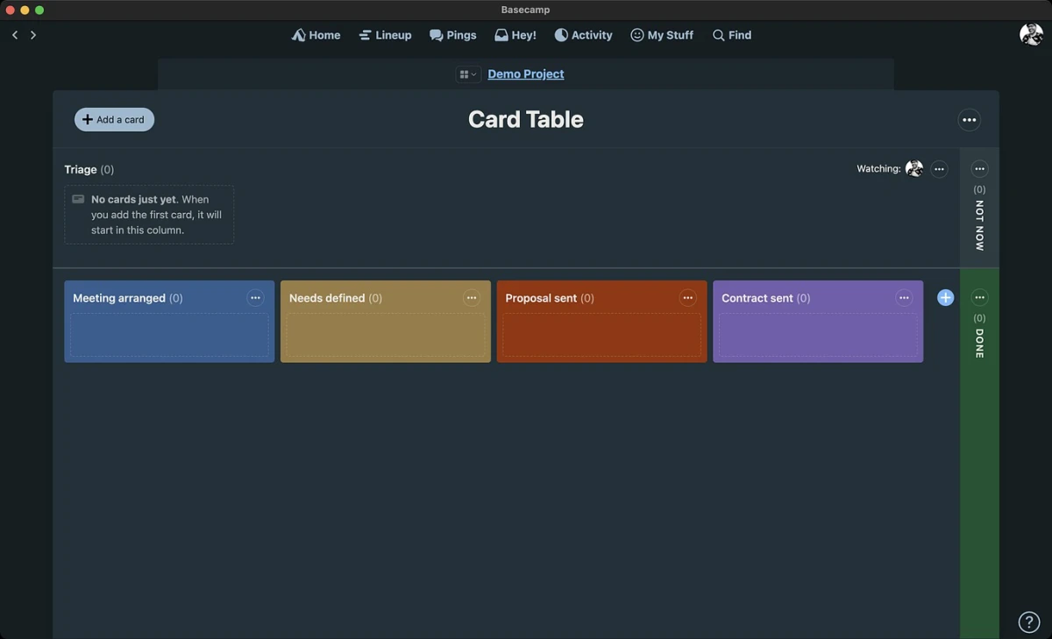
Task: Follow the Demo Project link
Action: (525, 74)
